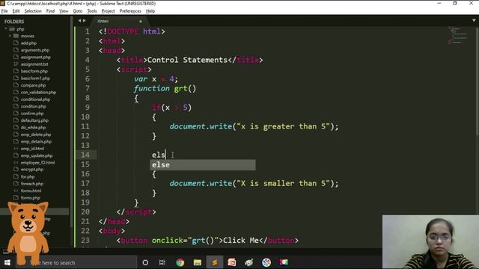Image resolution: width=479 pixels, height=269 pixels.
Task: Open the tab list dropdown arrow
Action: 474,21
